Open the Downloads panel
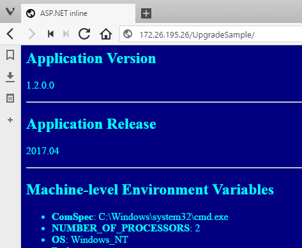302x248 pixels. point(10,77)
